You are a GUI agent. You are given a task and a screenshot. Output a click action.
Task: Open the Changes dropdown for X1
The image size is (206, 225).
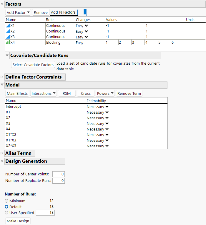tap(86, 26)
